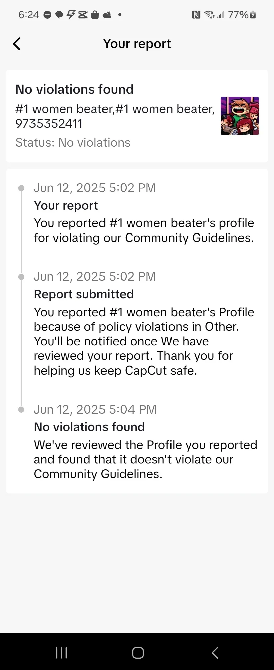Open the reported profile avatar thumbnail
Viewport: 274px width, 670px height.
coord(239,116)
